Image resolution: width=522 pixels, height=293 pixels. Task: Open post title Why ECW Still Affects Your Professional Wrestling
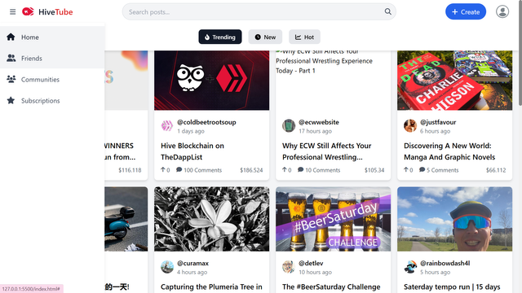(326, 151)
